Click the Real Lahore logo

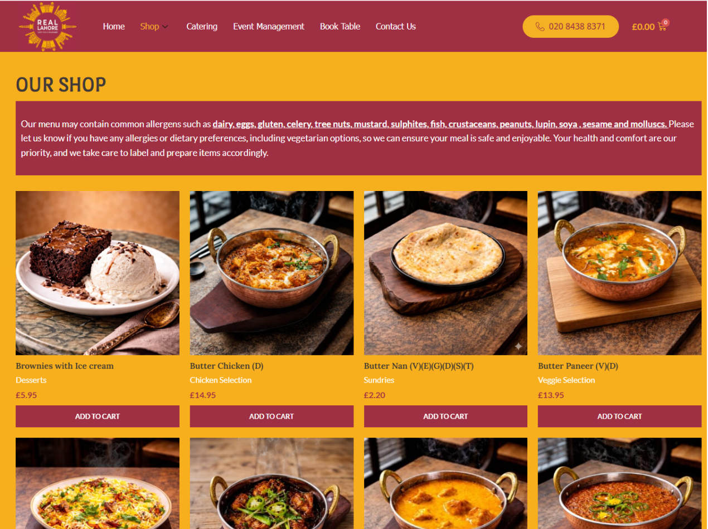[x=47, y=26]
